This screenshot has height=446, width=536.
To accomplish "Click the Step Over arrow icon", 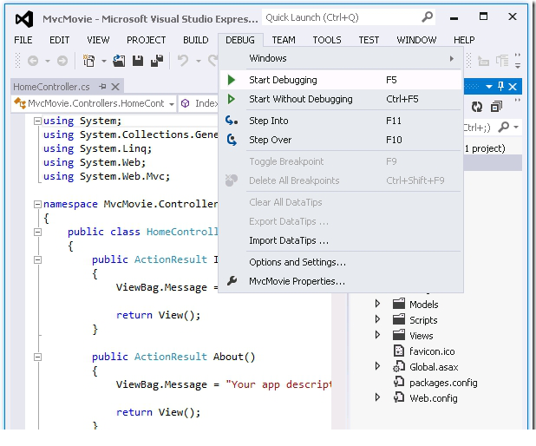I will (232, 140).
